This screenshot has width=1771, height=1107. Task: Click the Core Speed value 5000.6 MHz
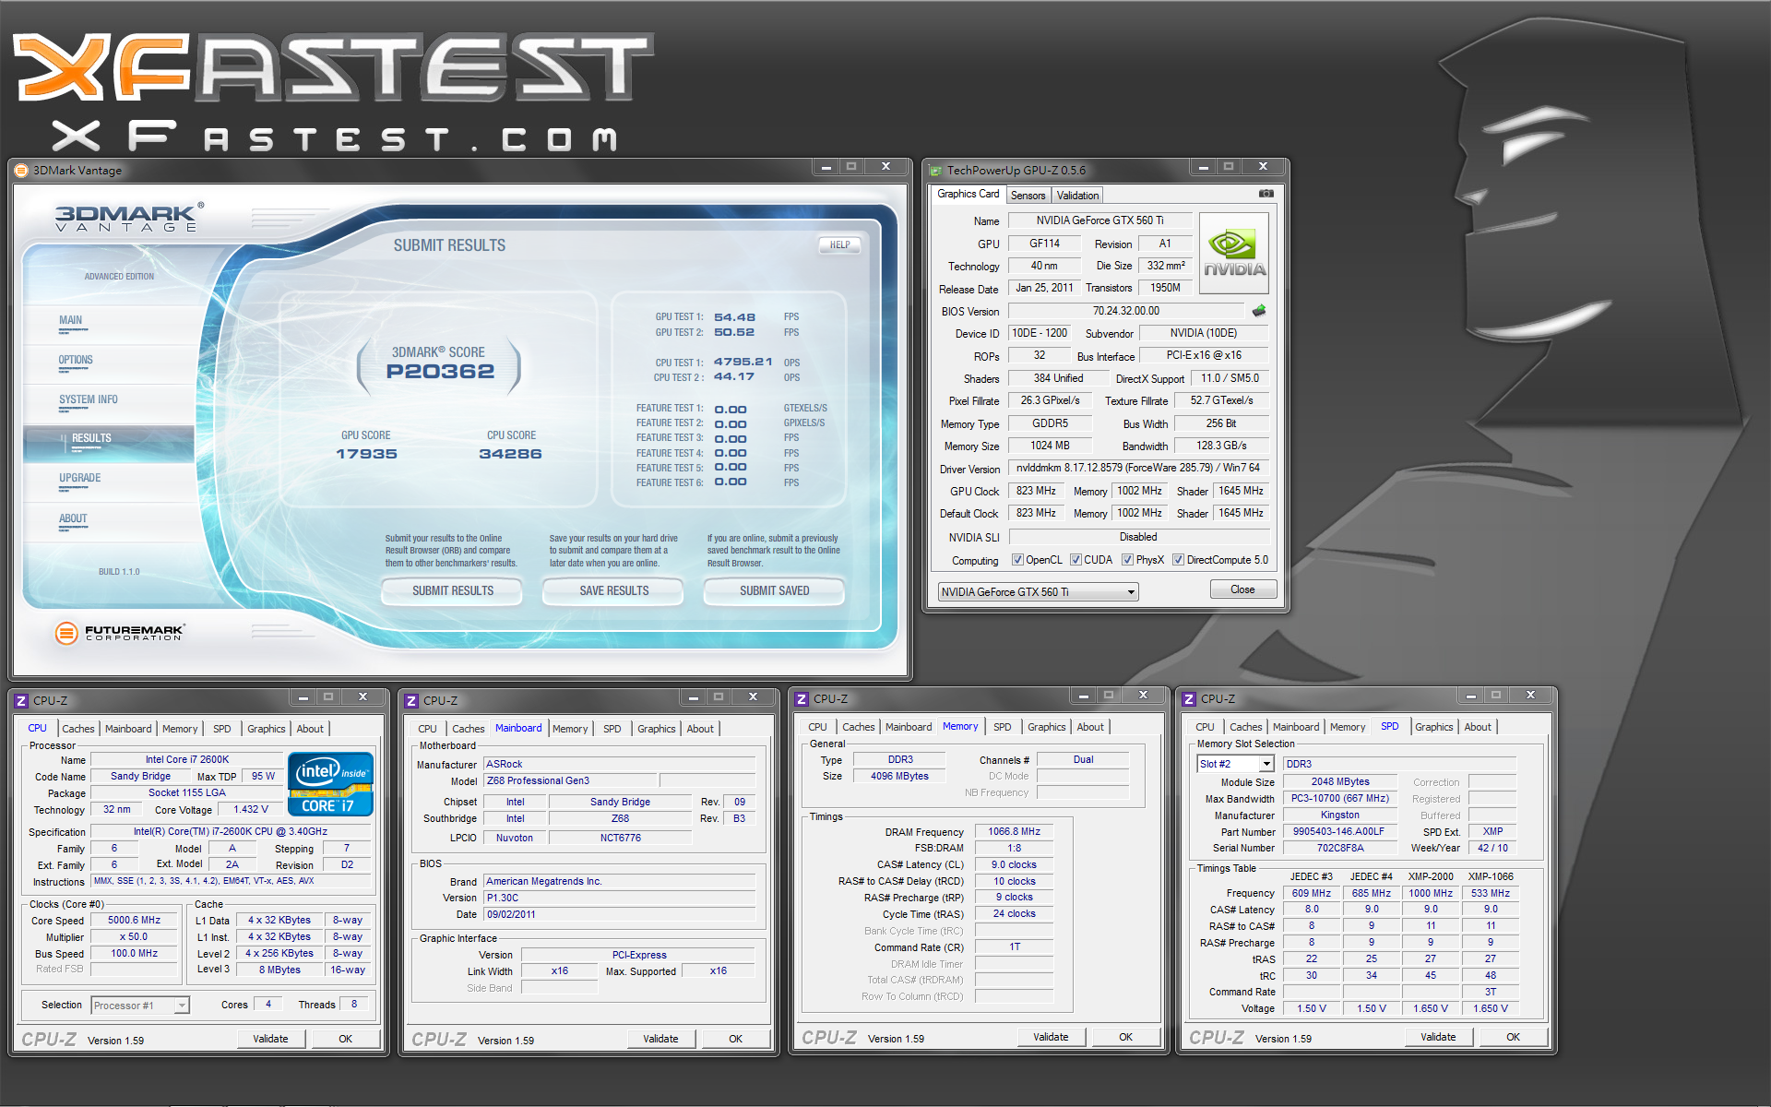134,921
